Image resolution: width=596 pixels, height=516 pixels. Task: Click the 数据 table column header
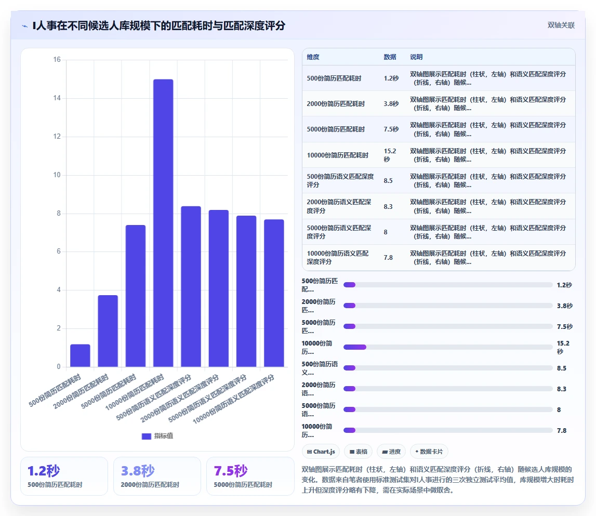[x=390, y=57]
